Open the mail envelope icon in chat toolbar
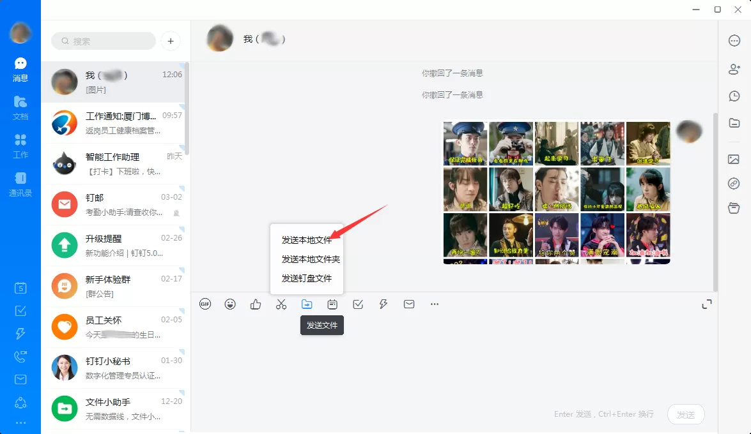751x434 pixels. click(x=409, y=304)
